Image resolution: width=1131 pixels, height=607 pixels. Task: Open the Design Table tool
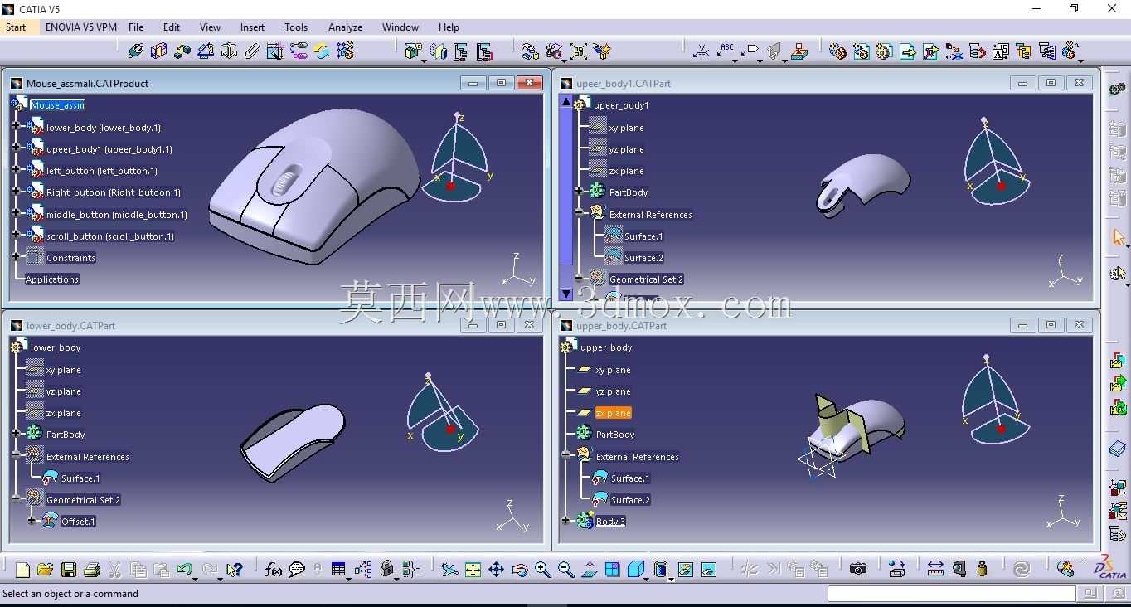tap(337, 569)
